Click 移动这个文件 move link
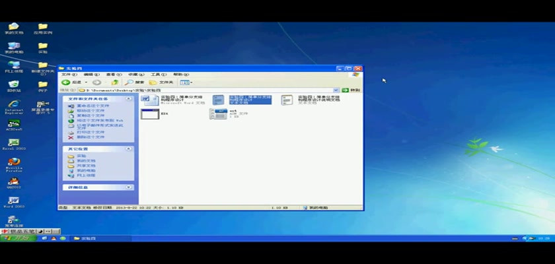The height and width of the screenshot is (264, 555). pos(91,111)
